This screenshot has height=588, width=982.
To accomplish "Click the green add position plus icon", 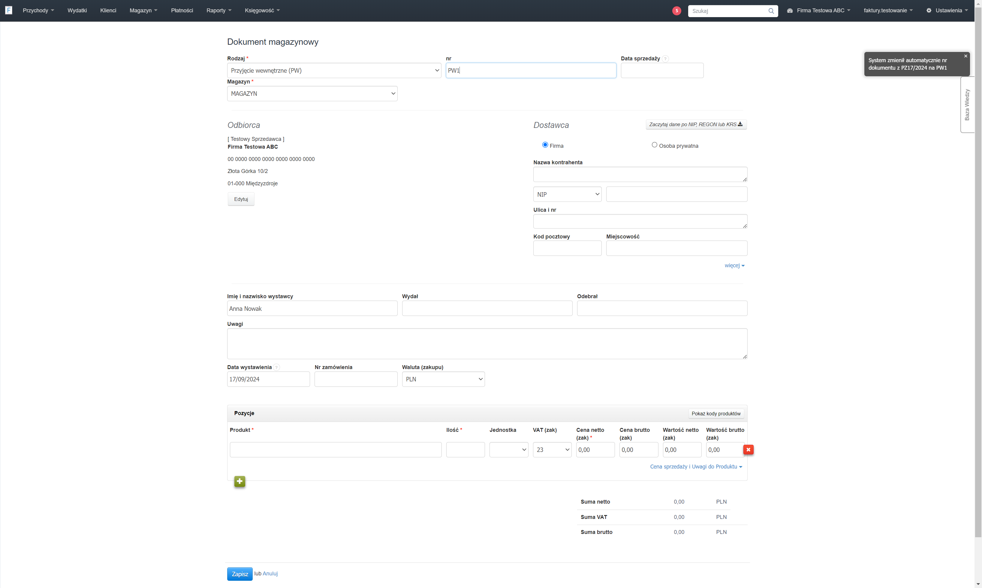I will [x=239, y=481].
